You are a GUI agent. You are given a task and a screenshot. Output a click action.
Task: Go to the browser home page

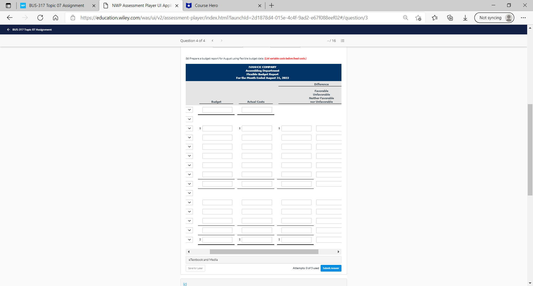click(55, 17)
